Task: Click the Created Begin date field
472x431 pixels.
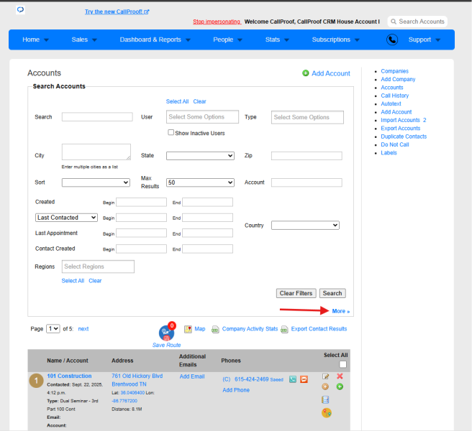Action: [141, 202]
